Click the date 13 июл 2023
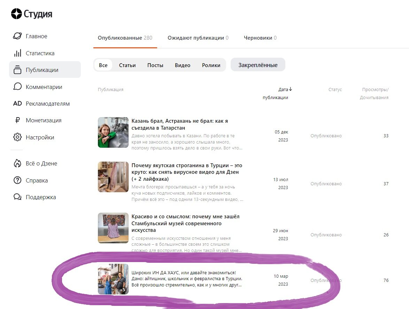The image size is (409, 309). (x=280, y=183)
